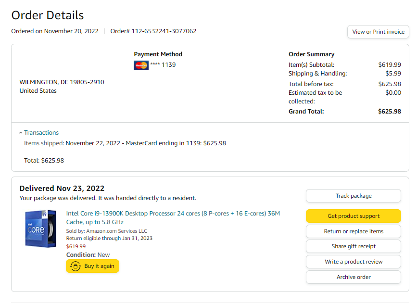Click the red $619.99 item price
The width and height of the screenshot is (417, 304).
76,247
